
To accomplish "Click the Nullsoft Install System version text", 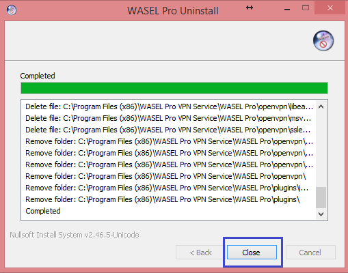I will 75,235.
